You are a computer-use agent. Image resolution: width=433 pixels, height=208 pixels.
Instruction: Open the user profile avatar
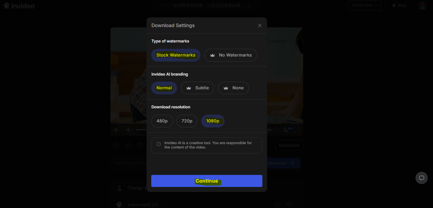pos(422,5)
